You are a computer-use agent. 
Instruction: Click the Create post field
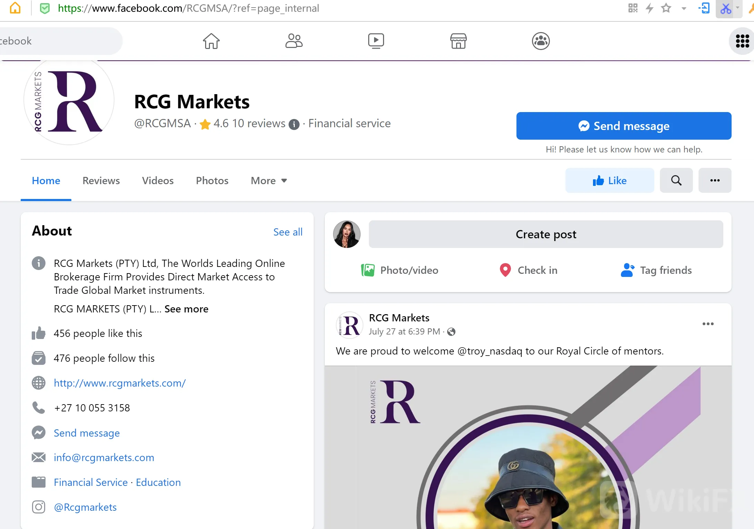[x=546, y=234]
